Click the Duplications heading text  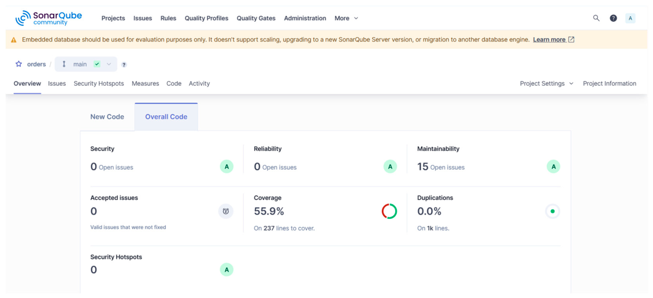[435, 198]
